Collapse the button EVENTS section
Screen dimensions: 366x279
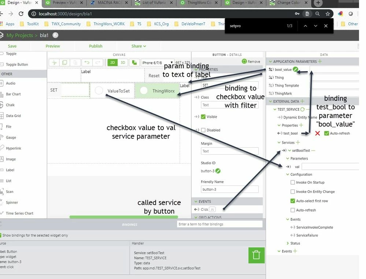[196, 201]
